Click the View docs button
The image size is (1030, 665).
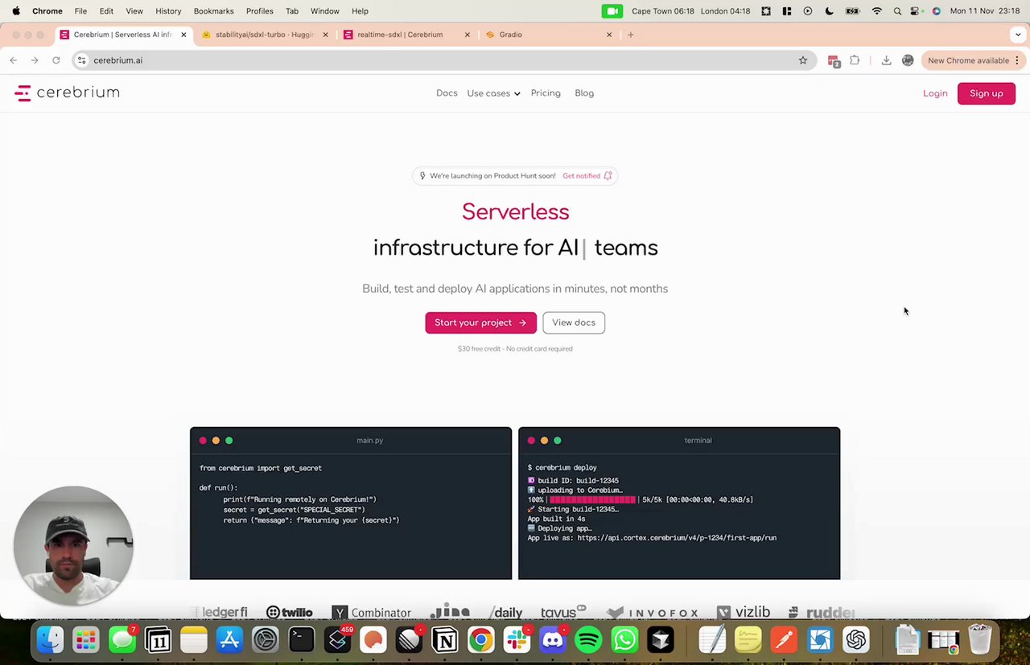pyautogui.click(x=574, y=322)
